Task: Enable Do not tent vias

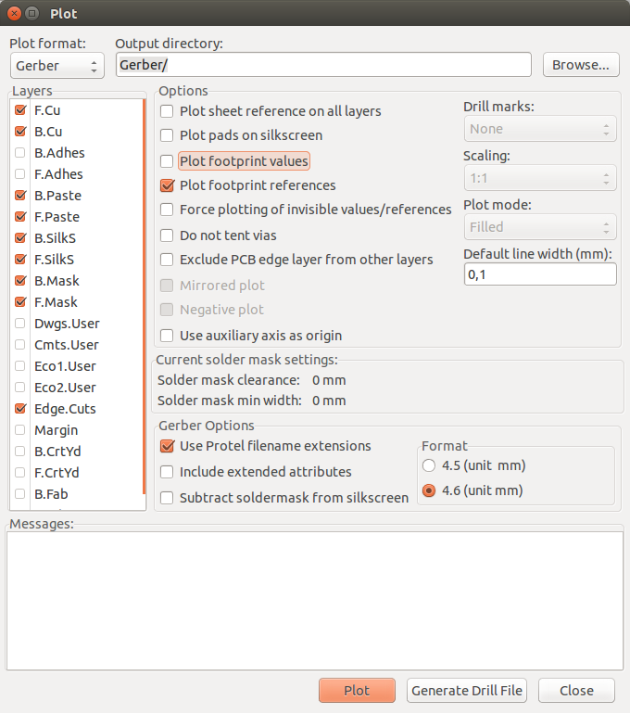Action: click(x=167, y=236)
